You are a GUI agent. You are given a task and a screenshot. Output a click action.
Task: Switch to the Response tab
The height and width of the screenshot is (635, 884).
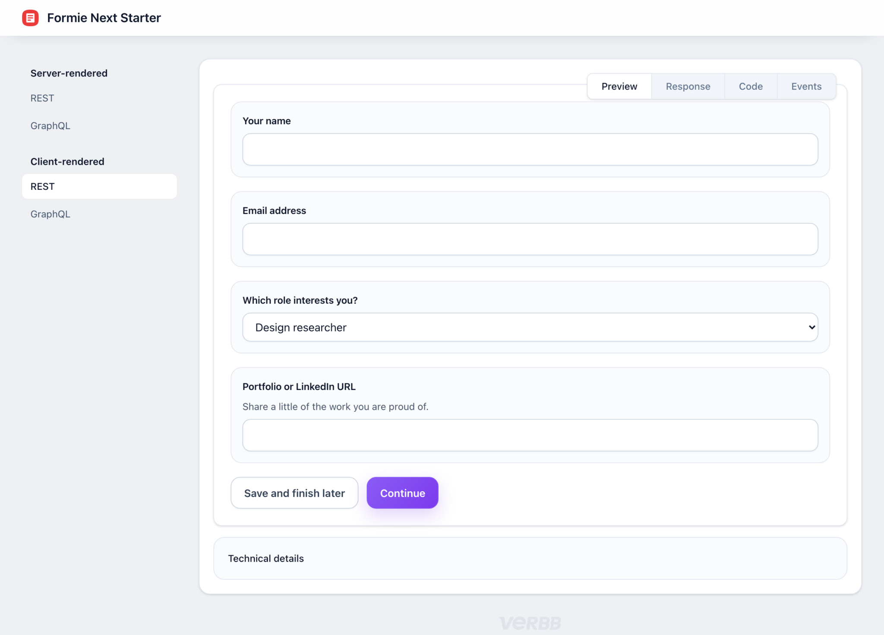(688, 86)
